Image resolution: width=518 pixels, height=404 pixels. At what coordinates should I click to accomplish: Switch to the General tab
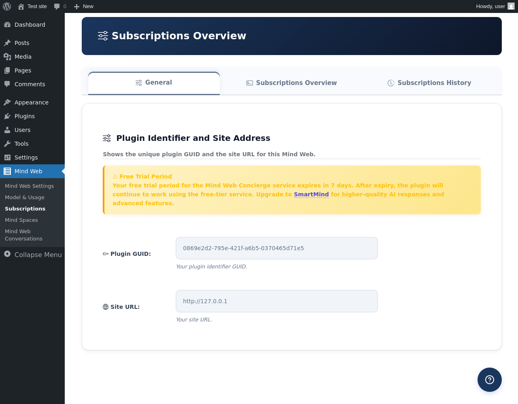tap(154, 83)
